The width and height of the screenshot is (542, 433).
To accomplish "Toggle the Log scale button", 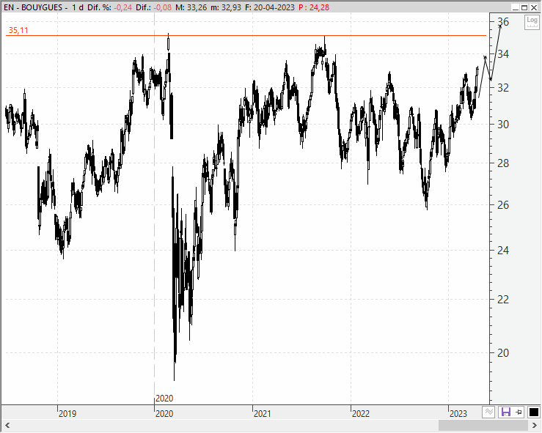I will coord(532,22).
